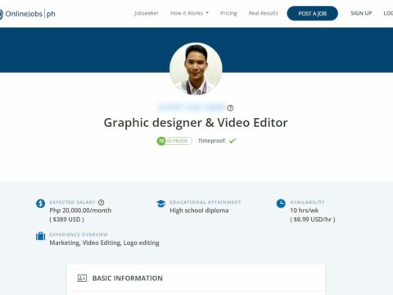Click the graduation cap Educational Attainment icon

(x=161, y=203)
